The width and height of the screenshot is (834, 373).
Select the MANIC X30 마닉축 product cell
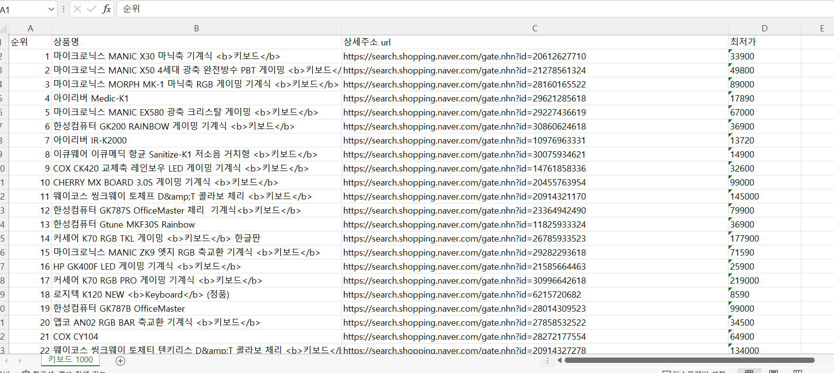196,56
